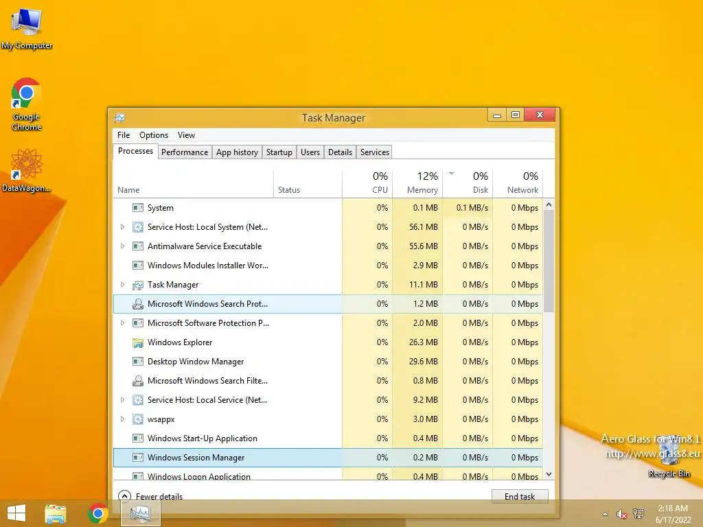Click the wsappx gear icon

point(137,419)
